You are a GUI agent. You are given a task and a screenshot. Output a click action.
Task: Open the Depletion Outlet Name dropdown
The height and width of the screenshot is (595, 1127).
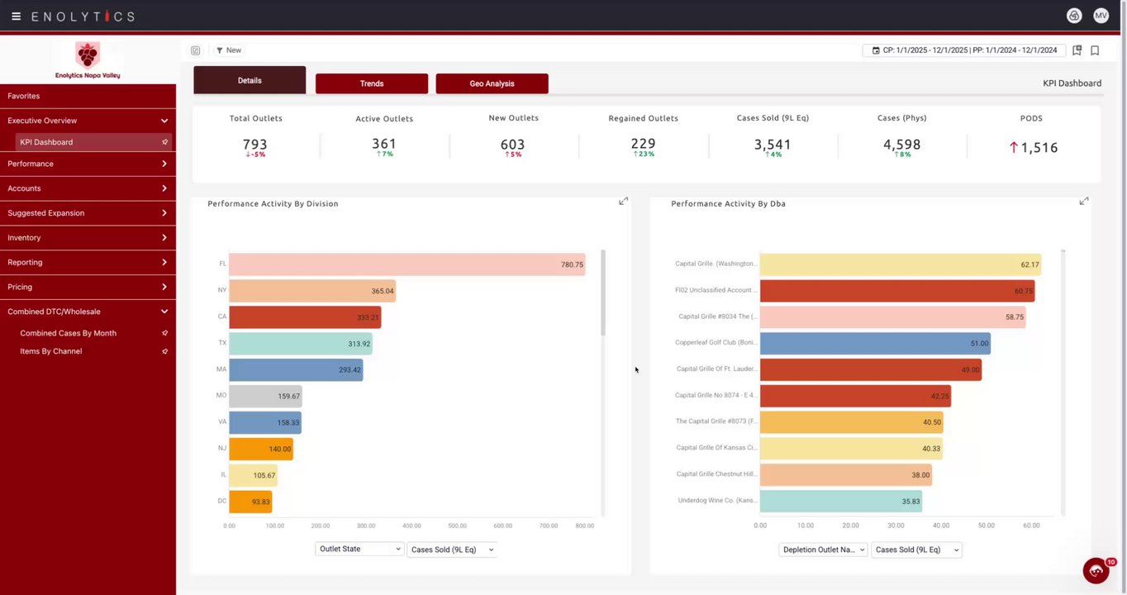823,550
